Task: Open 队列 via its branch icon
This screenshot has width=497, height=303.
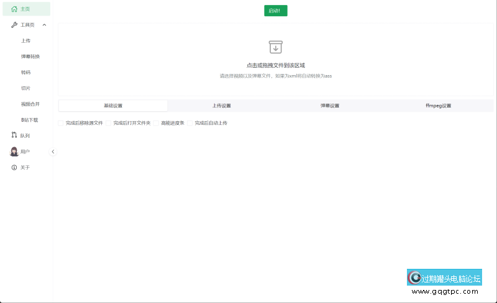Action: (x=14, y=135)
